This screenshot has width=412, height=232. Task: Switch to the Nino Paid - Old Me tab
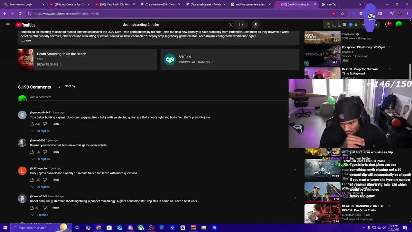tap(115, 5)
